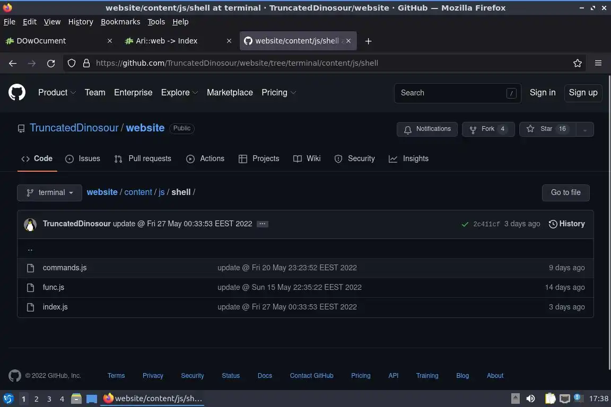Open the taskbar file manager icon

click(x=76, y=399)
